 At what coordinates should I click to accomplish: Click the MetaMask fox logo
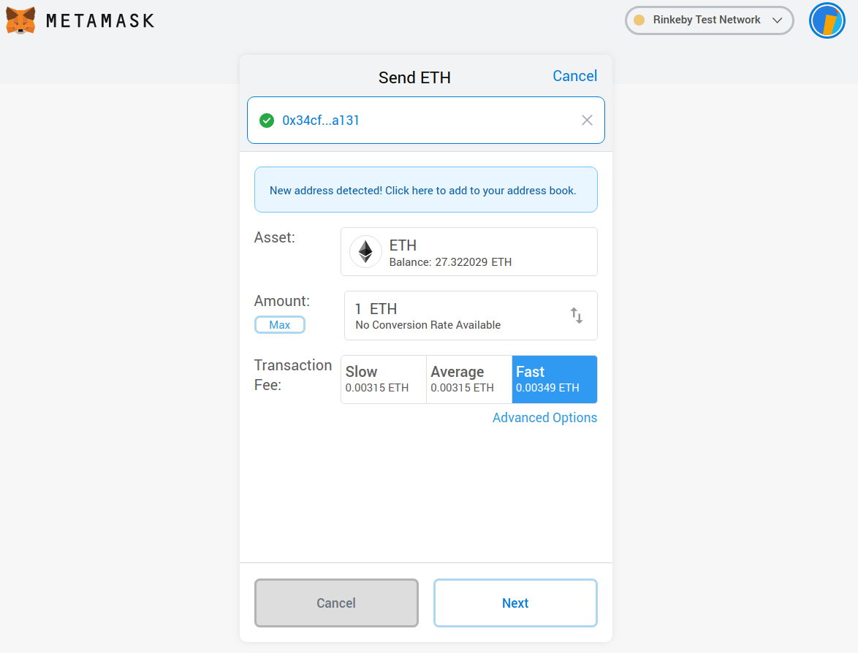20,20
